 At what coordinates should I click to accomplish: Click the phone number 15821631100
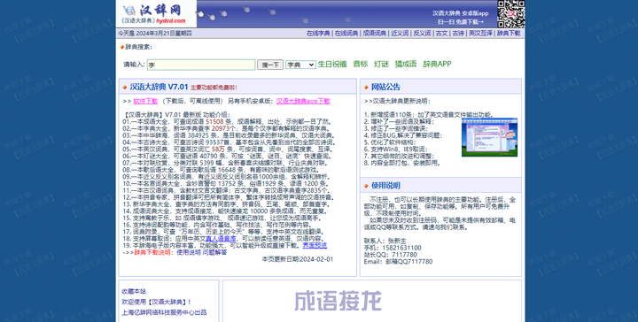(x=402, y=248)
